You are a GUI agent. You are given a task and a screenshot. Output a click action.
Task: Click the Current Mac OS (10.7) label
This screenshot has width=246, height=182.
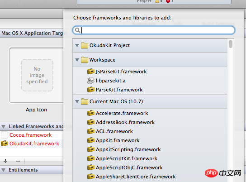[116, 101]
